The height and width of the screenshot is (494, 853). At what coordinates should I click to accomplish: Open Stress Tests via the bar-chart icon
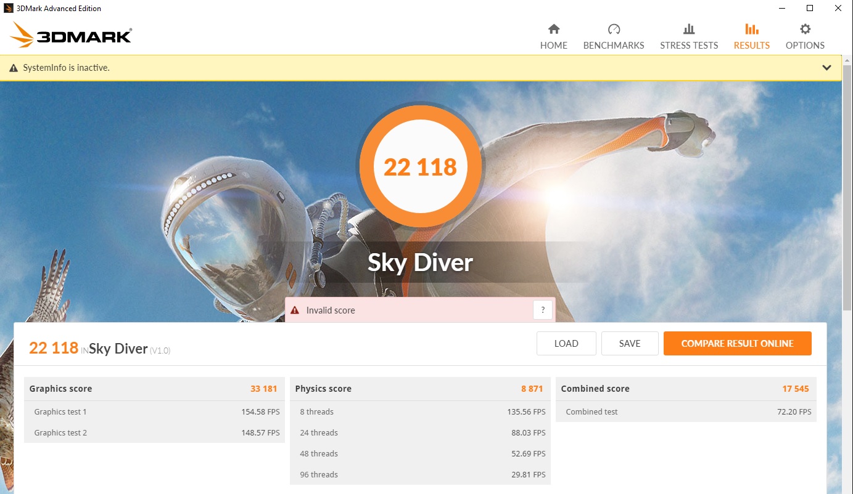click(689, 29)
